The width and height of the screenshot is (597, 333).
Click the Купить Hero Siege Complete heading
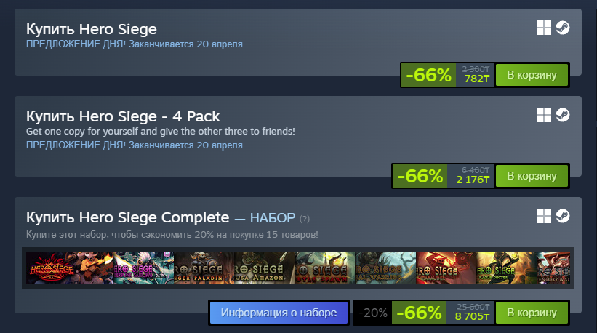(x=127, y=217)
